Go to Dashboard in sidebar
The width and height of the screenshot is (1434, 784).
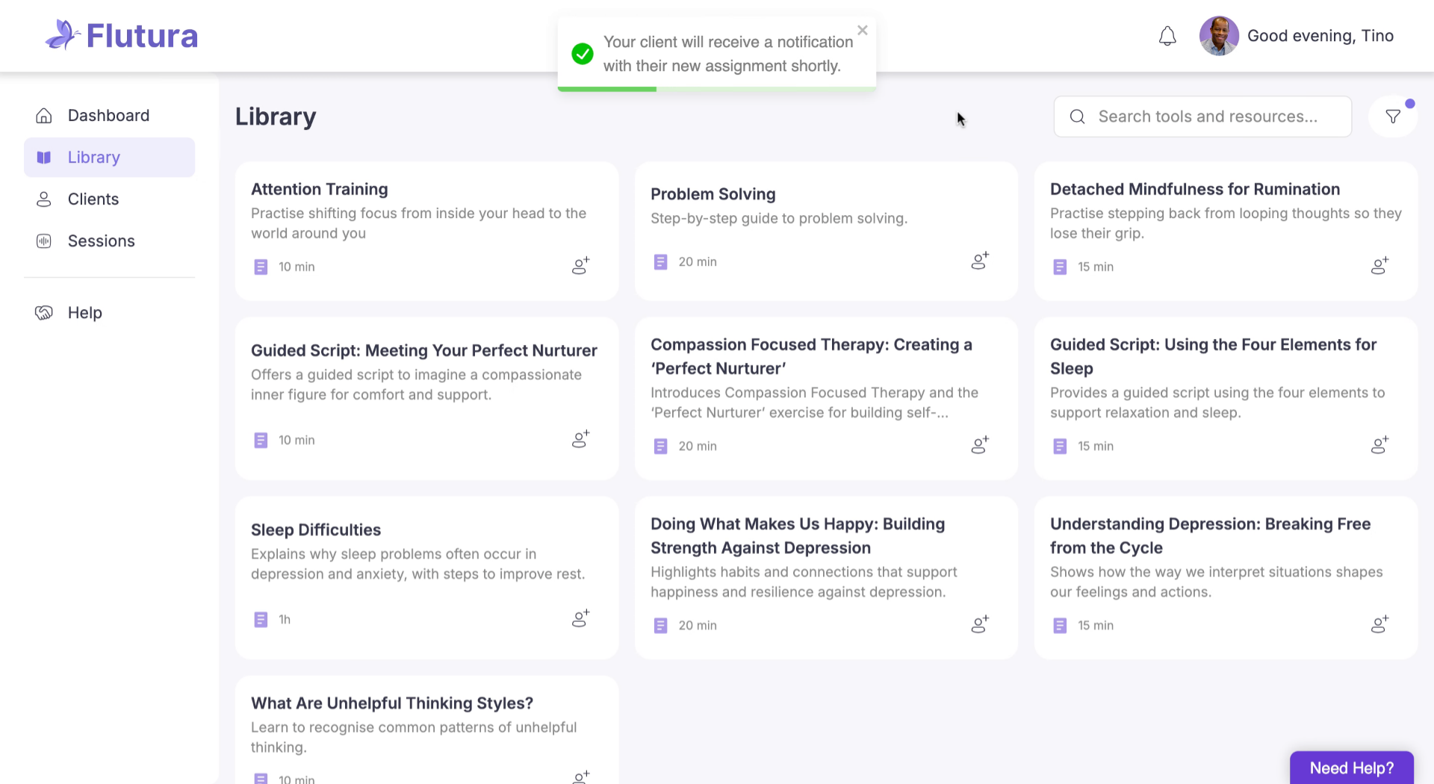click(x=108, y=116)
